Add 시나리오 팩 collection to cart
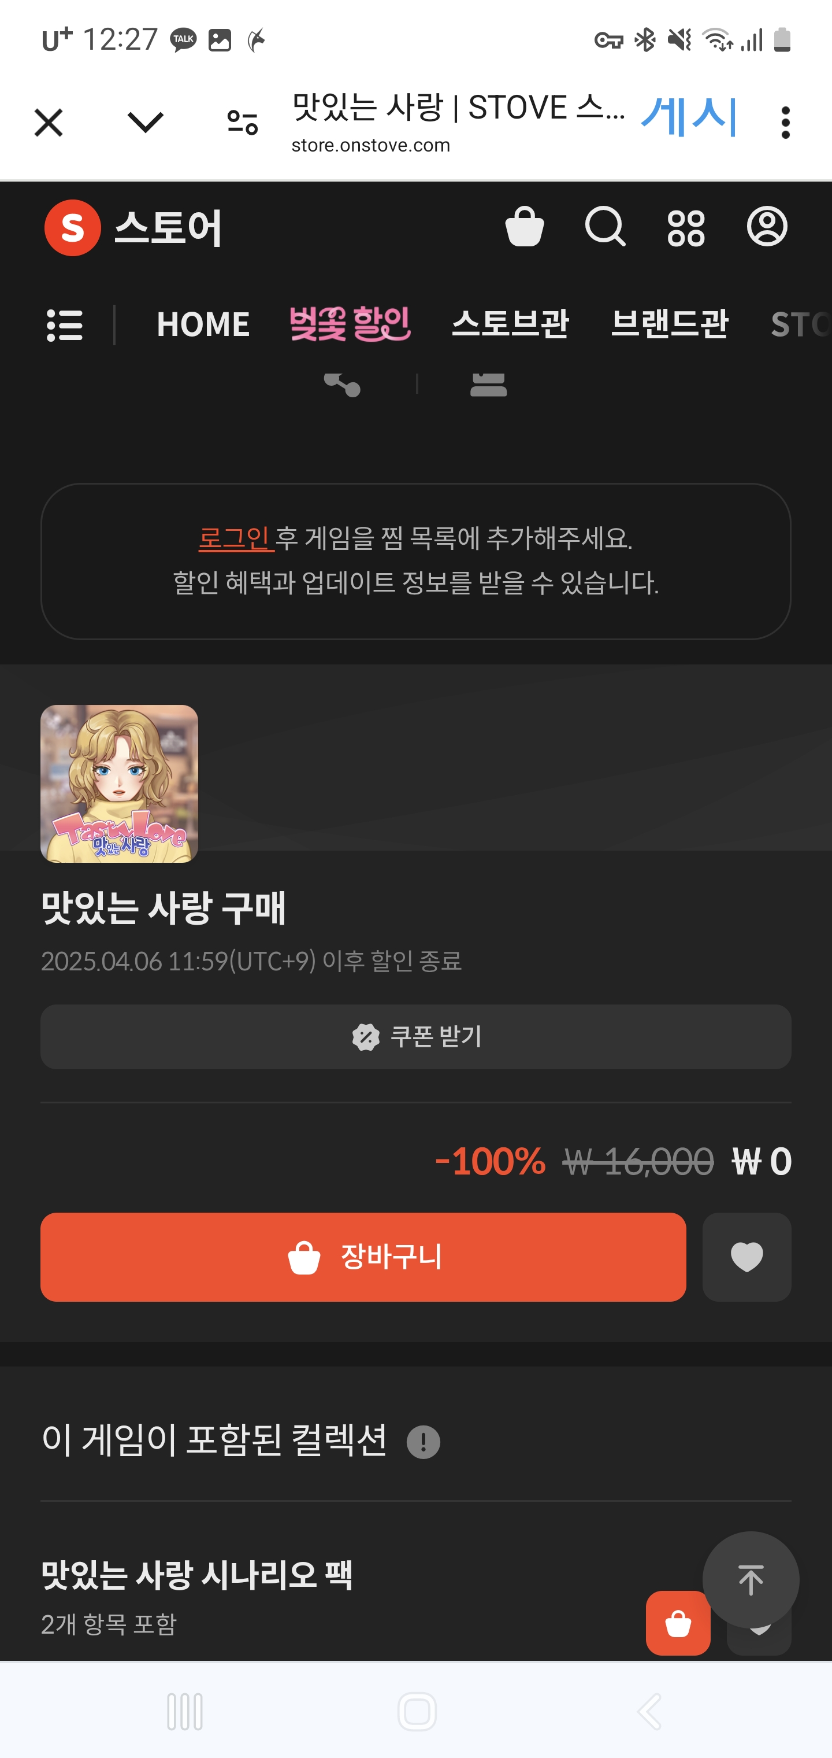 click(x=678, y=1623)
